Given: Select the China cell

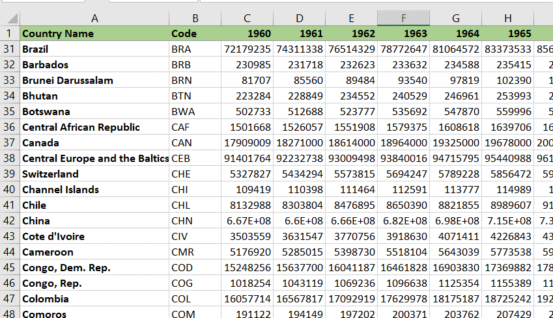Looking at the screenshot, I should pyautogui.click(x=94, y=221).
